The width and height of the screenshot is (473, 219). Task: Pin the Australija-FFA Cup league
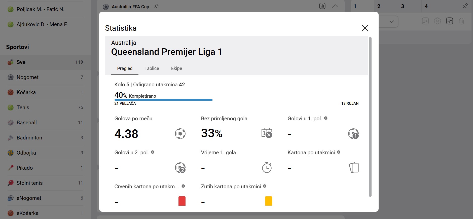point(156,6)
